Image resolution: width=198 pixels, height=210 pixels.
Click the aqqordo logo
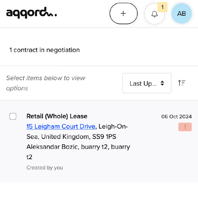point(31,13)
